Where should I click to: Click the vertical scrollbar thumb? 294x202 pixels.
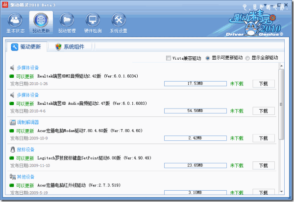(281, 104)
